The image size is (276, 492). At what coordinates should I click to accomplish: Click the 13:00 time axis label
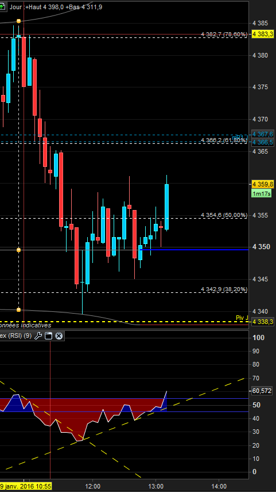156,487
